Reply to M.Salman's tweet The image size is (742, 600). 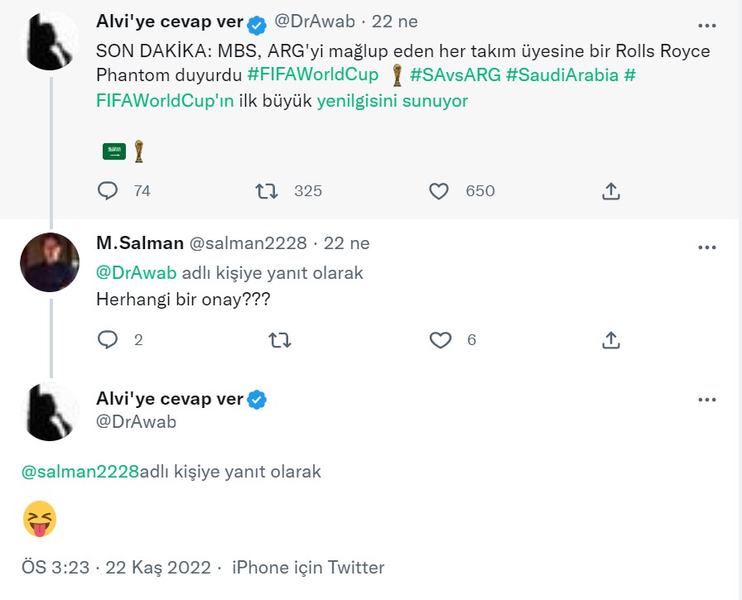(x=108, y=340)
